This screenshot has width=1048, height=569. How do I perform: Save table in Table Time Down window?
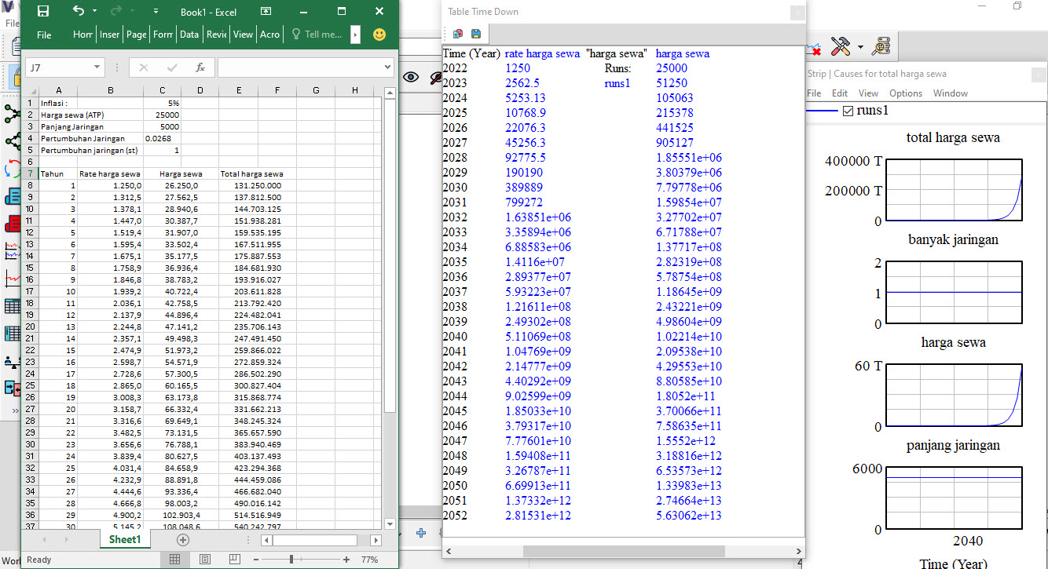(476, 34)
